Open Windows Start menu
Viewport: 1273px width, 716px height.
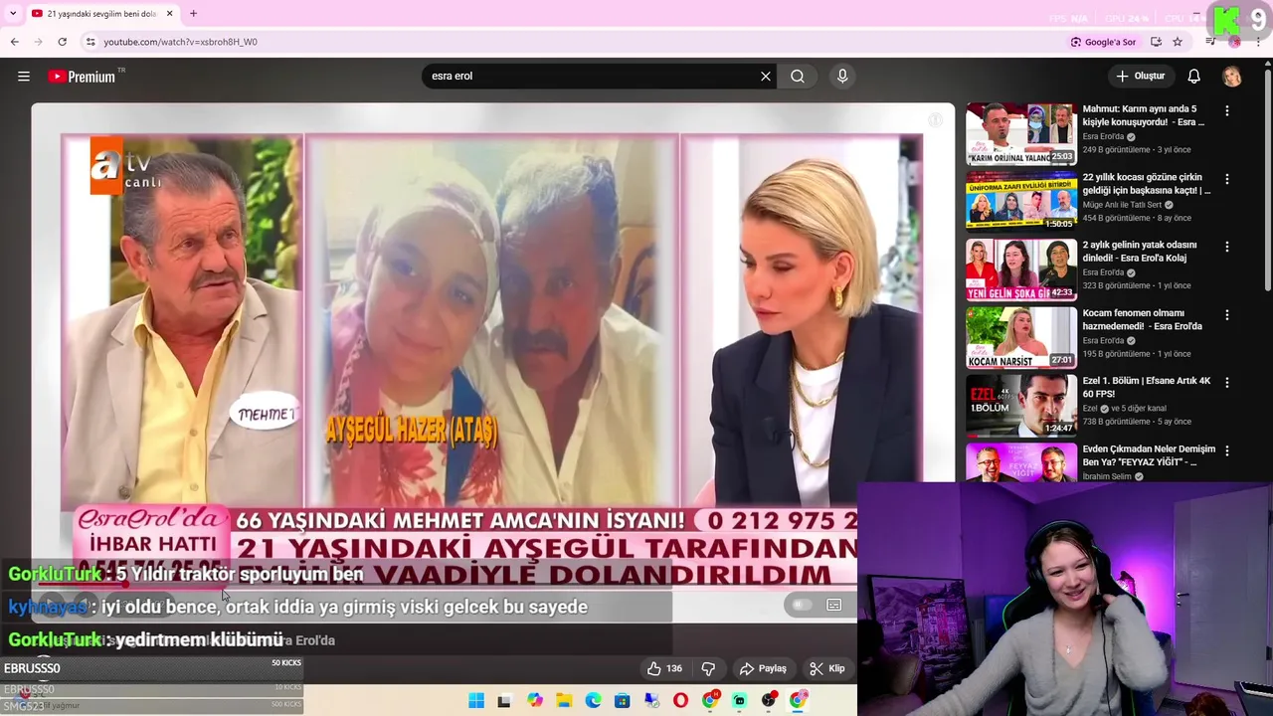476,701
